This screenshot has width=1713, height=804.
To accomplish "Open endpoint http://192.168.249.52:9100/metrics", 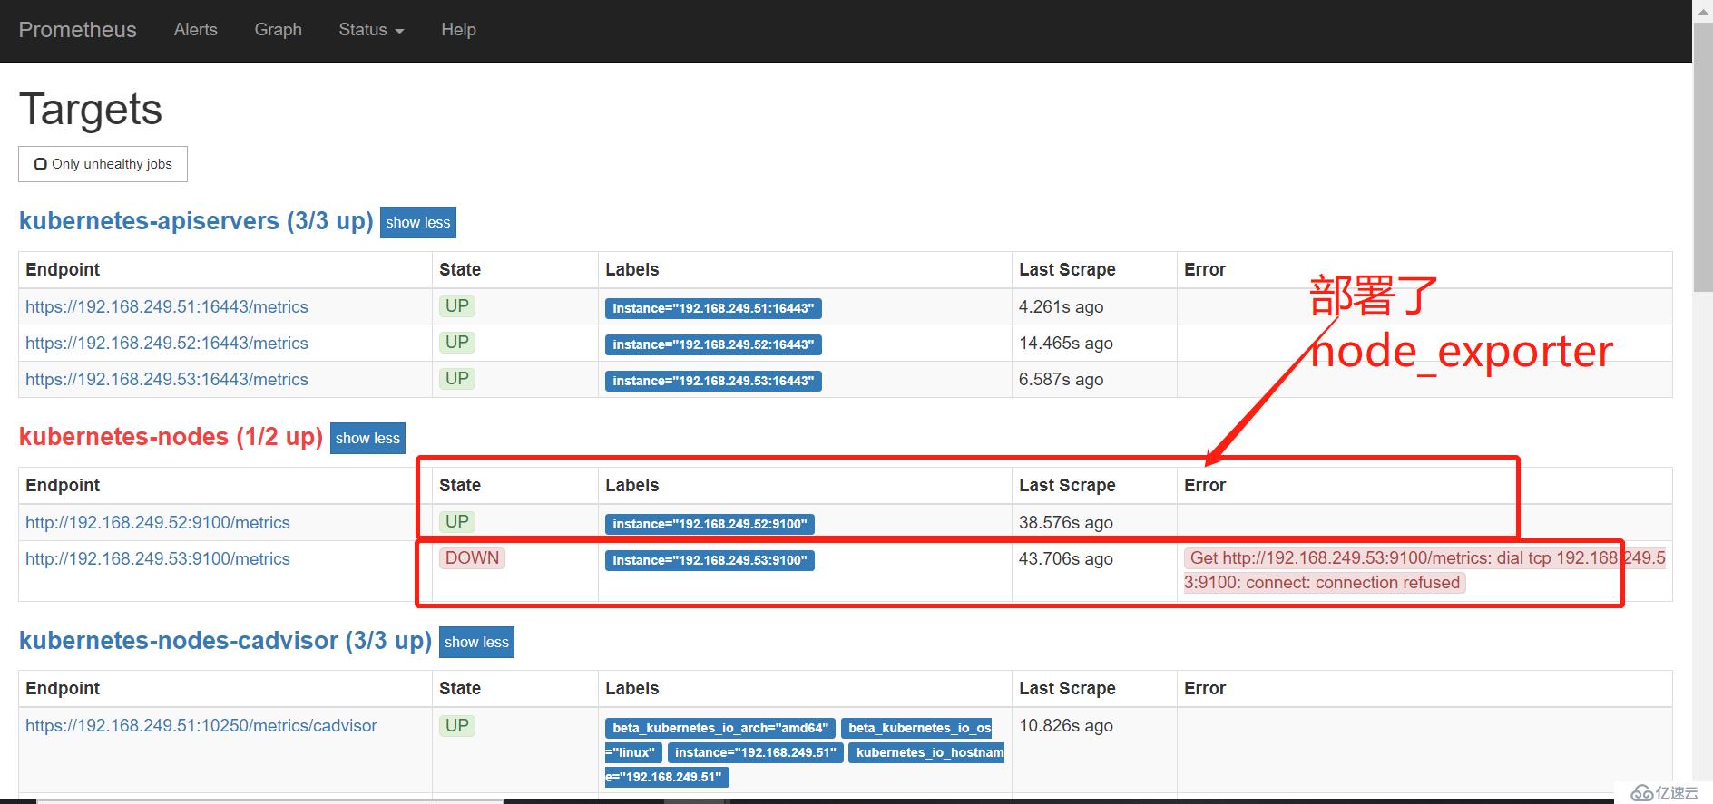I will click(x=158, y=523).
